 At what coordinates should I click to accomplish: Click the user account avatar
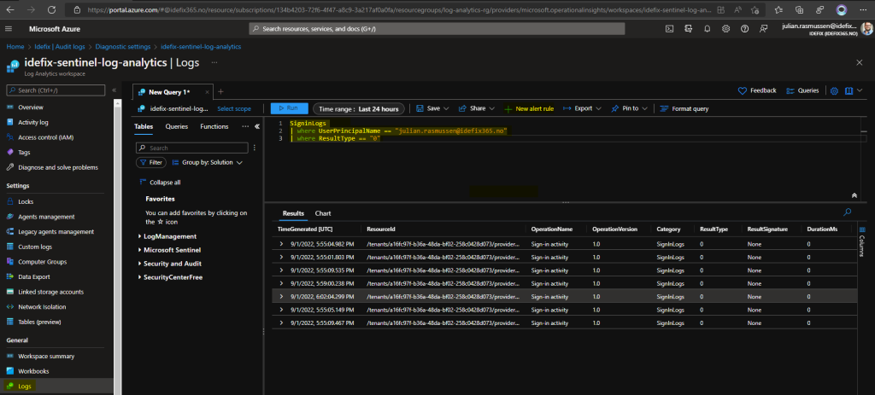(866, 29)
